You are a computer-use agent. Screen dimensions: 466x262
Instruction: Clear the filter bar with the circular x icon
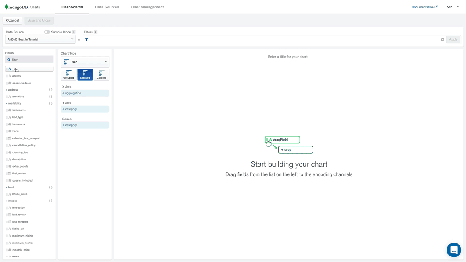point(443,39)
